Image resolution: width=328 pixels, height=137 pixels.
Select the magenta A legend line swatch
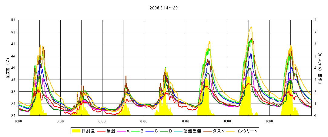[x=122, y=131]
